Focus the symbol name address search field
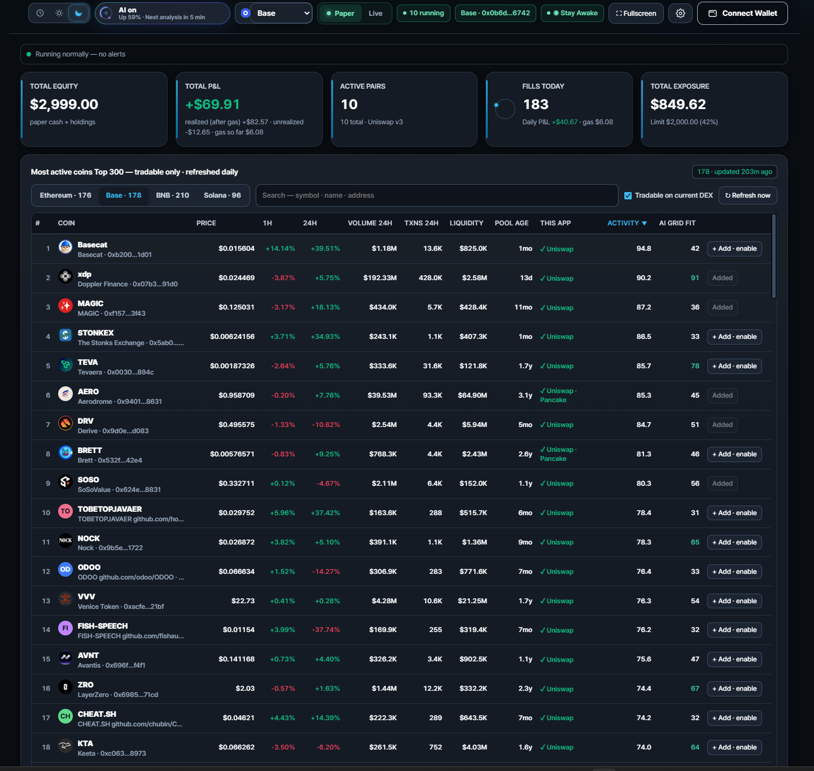This screenshot has height=771, width=814. pos(437,195)
